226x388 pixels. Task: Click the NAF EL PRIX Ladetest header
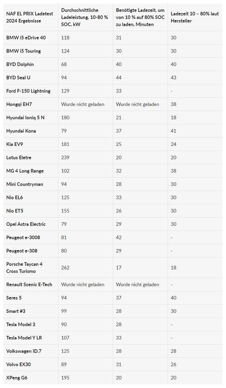30,17
